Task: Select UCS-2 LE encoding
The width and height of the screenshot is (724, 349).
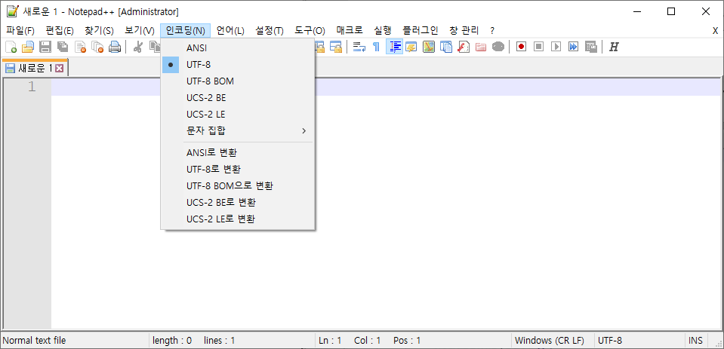Action: point(238,115)
